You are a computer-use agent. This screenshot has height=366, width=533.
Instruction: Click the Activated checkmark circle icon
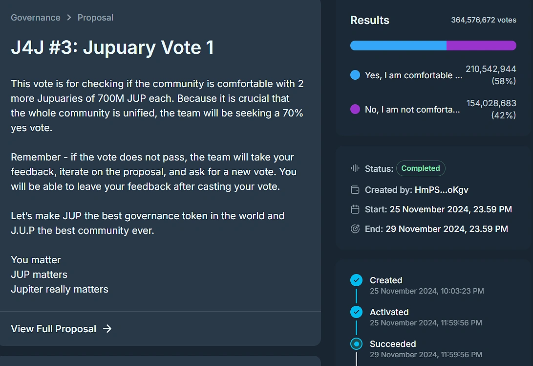(x=356, y=312)
